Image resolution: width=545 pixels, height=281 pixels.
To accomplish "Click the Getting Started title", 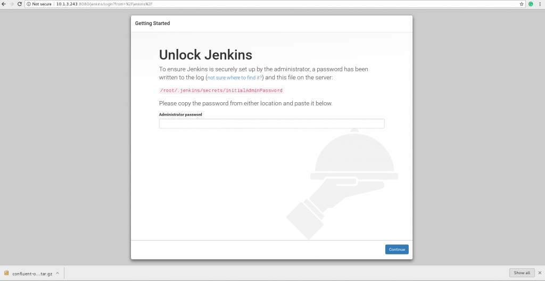I will coord(152,23).
